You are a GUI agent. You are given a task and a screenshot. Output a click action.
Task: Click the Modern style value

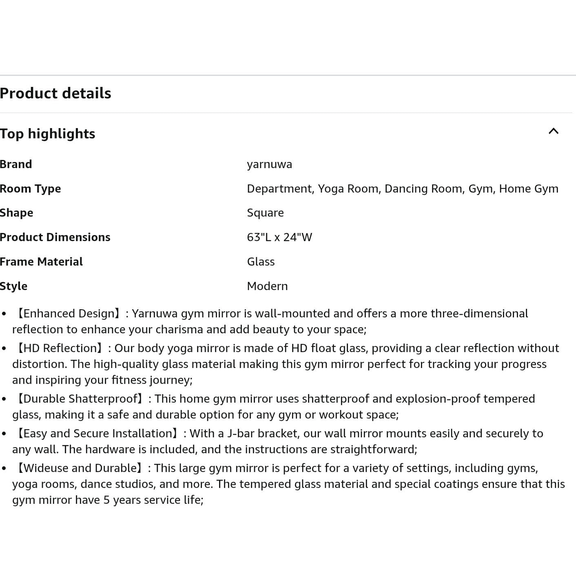(x=267, y=286)
